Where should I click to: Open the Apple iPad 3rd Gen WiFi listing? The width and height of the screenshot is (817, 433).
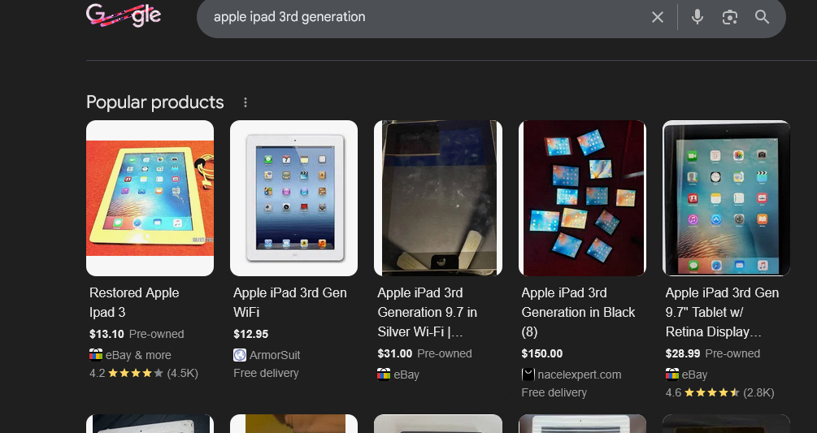[x=289, y=302]
